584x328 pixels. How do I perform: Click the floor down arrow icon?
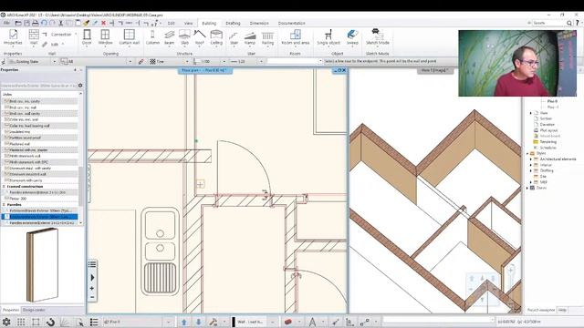[x=199, y=322]
